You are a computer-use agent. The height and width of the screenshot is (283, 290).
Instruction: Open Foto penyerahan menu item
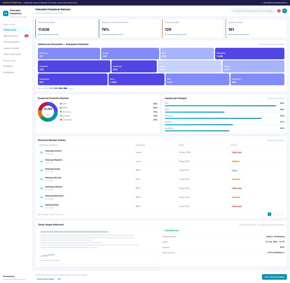pyautogui.click(x=16, y=42)
